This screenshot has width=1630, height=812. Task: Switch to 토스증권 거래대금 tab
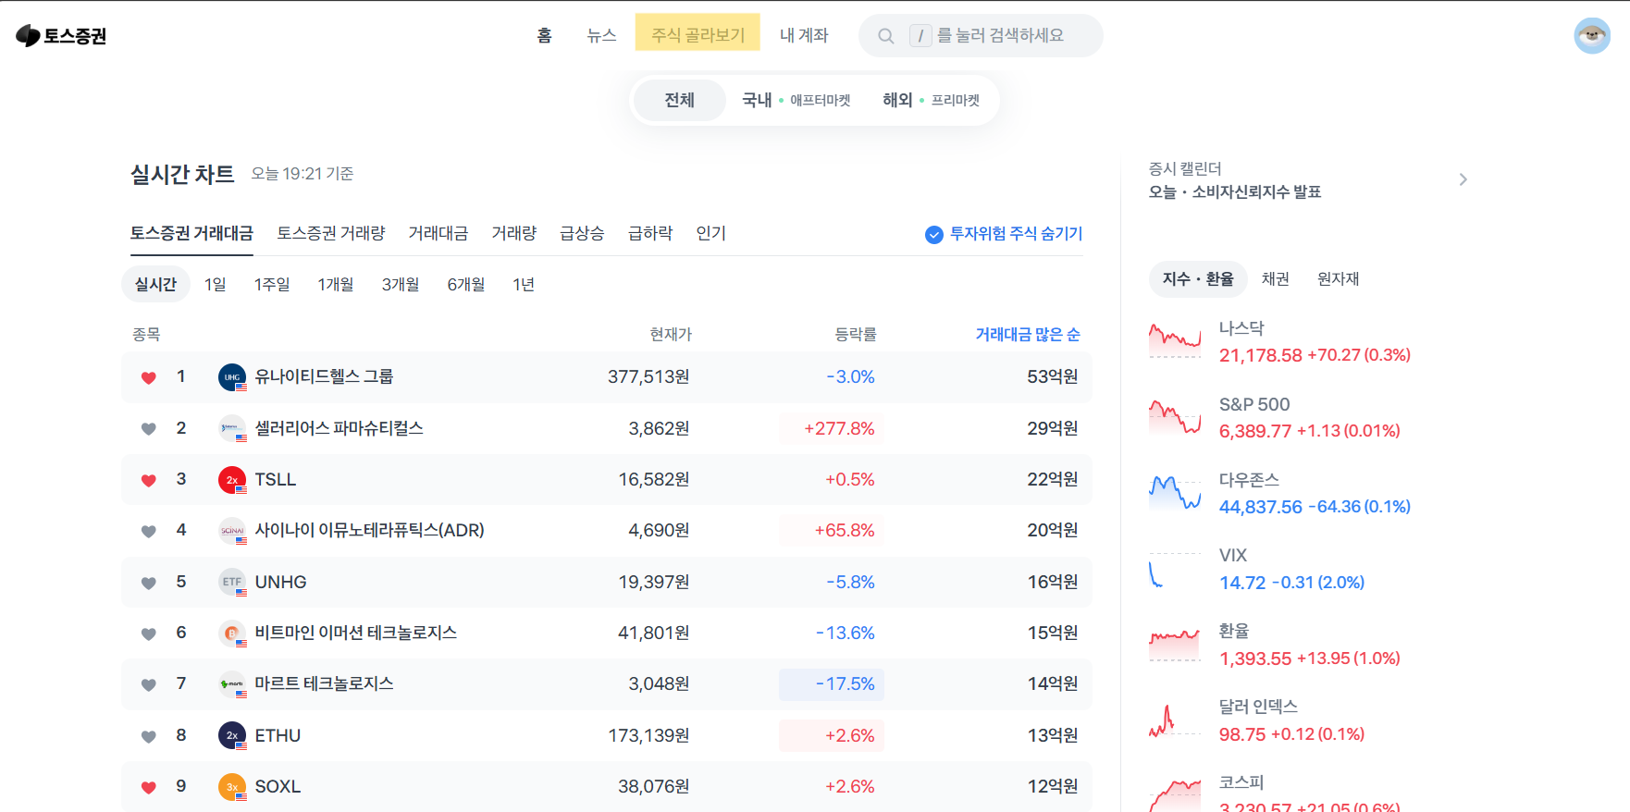point(191,233)
